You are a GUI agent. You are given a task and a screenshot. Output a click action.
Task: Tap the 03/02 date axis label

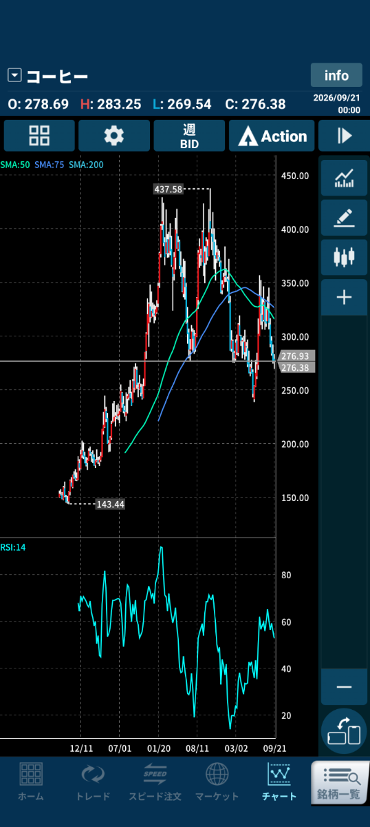236,747
